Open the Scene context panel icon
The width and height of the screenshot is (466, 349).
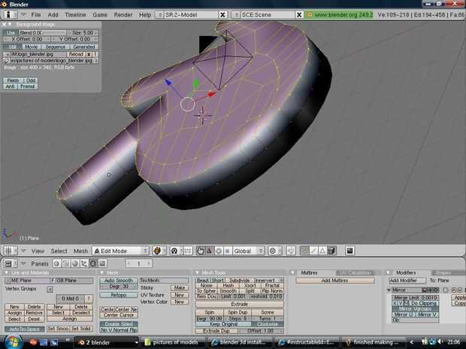click(102, 263)
